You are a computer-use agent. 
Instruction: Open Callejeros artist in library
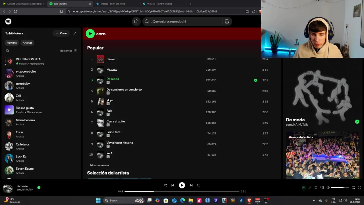coord(41,146)
